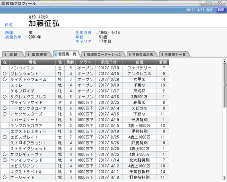
Task: Sort by the 着順 column header
Action: click(163, 62)
